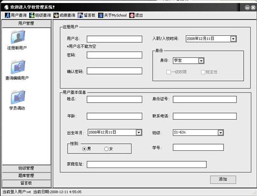Image resolution: width=257 pixels, height=196 pixels.
Task: Click the app logo in title bar
Action: pos(6,7)
